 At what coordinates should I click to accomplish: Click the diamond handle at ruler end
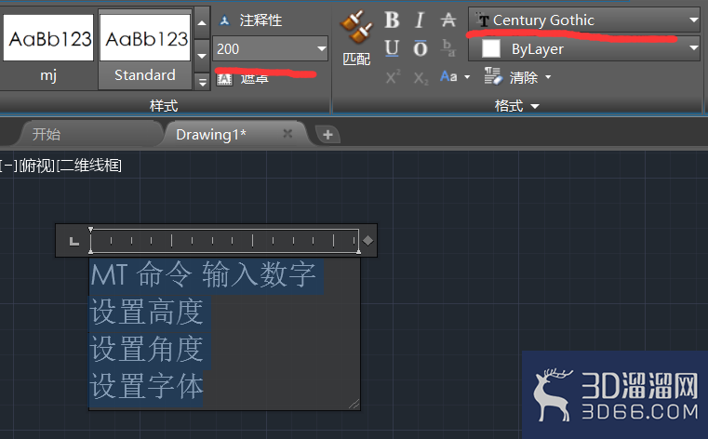(x=368, y=241)
